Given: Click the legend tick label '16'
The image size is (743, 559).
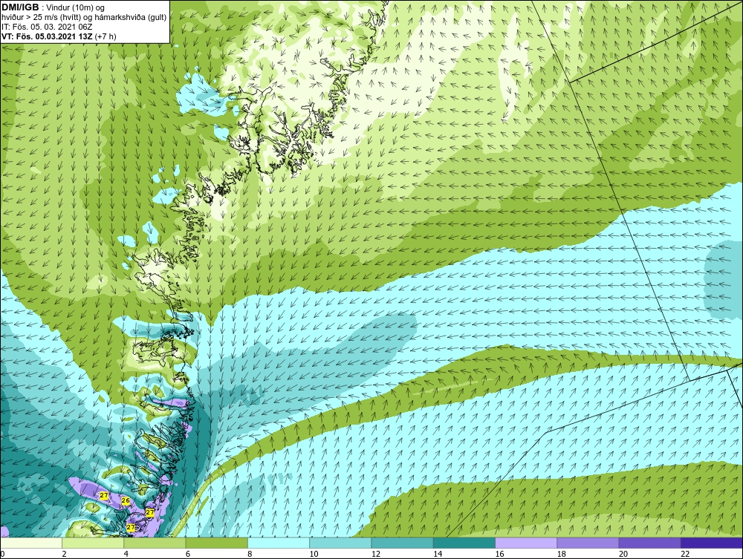Looking at the screenshot, I should [499, 555].
